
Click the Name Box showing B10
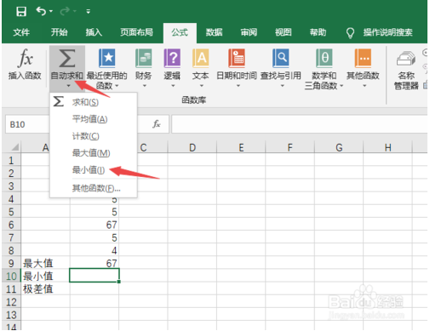[x=27, y=124]
